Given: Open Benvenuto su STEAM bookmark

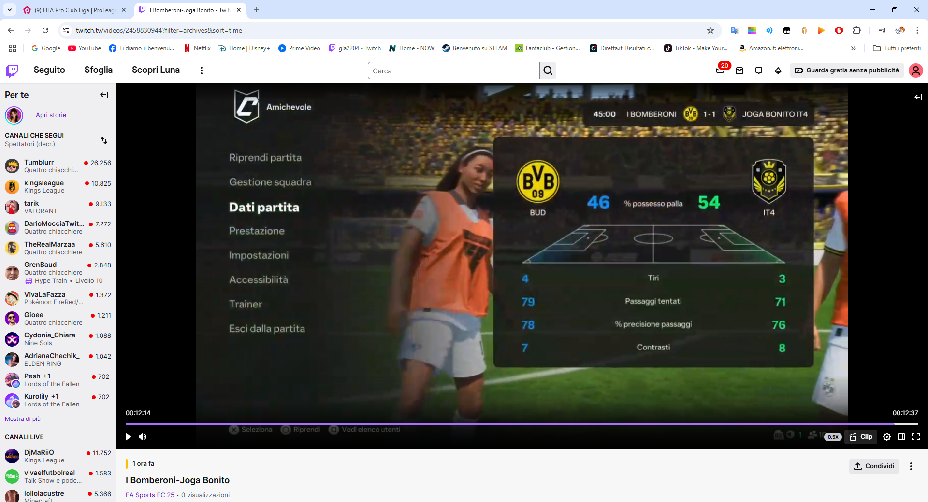Looking at the screenshot, I should pyautogui.click(x=475, y=48).
